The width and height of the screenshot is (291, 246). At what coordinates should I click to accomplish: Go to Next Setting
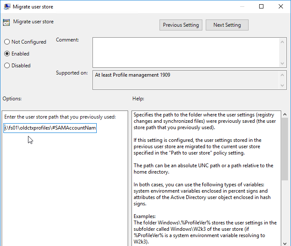[x=227, y=25]
